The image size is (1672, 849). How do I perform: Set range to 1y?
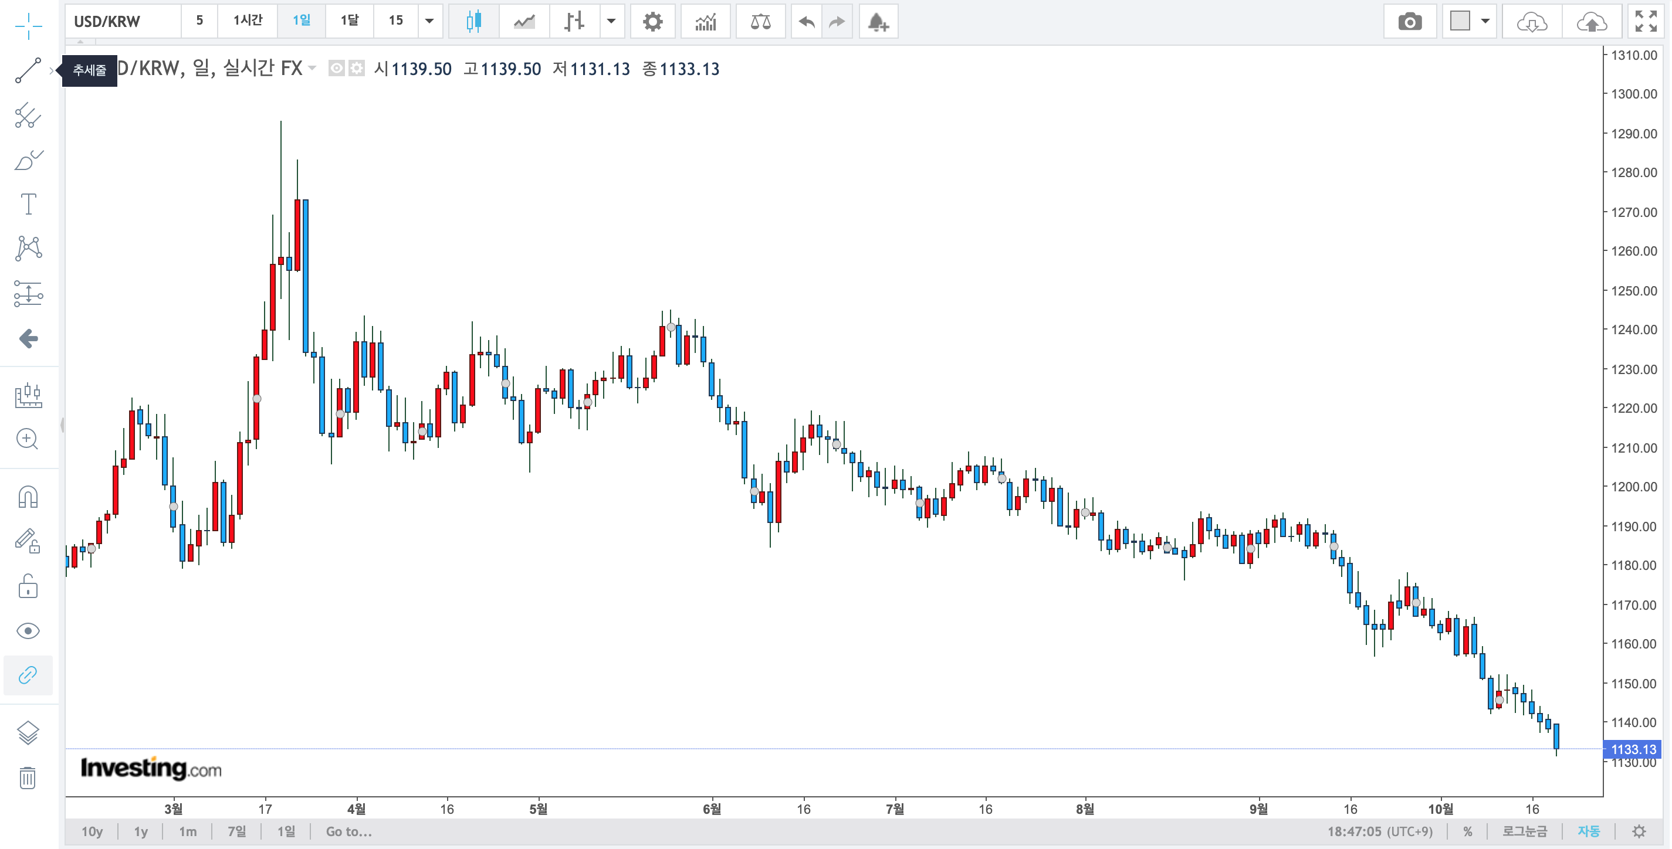tap(141, 831)
